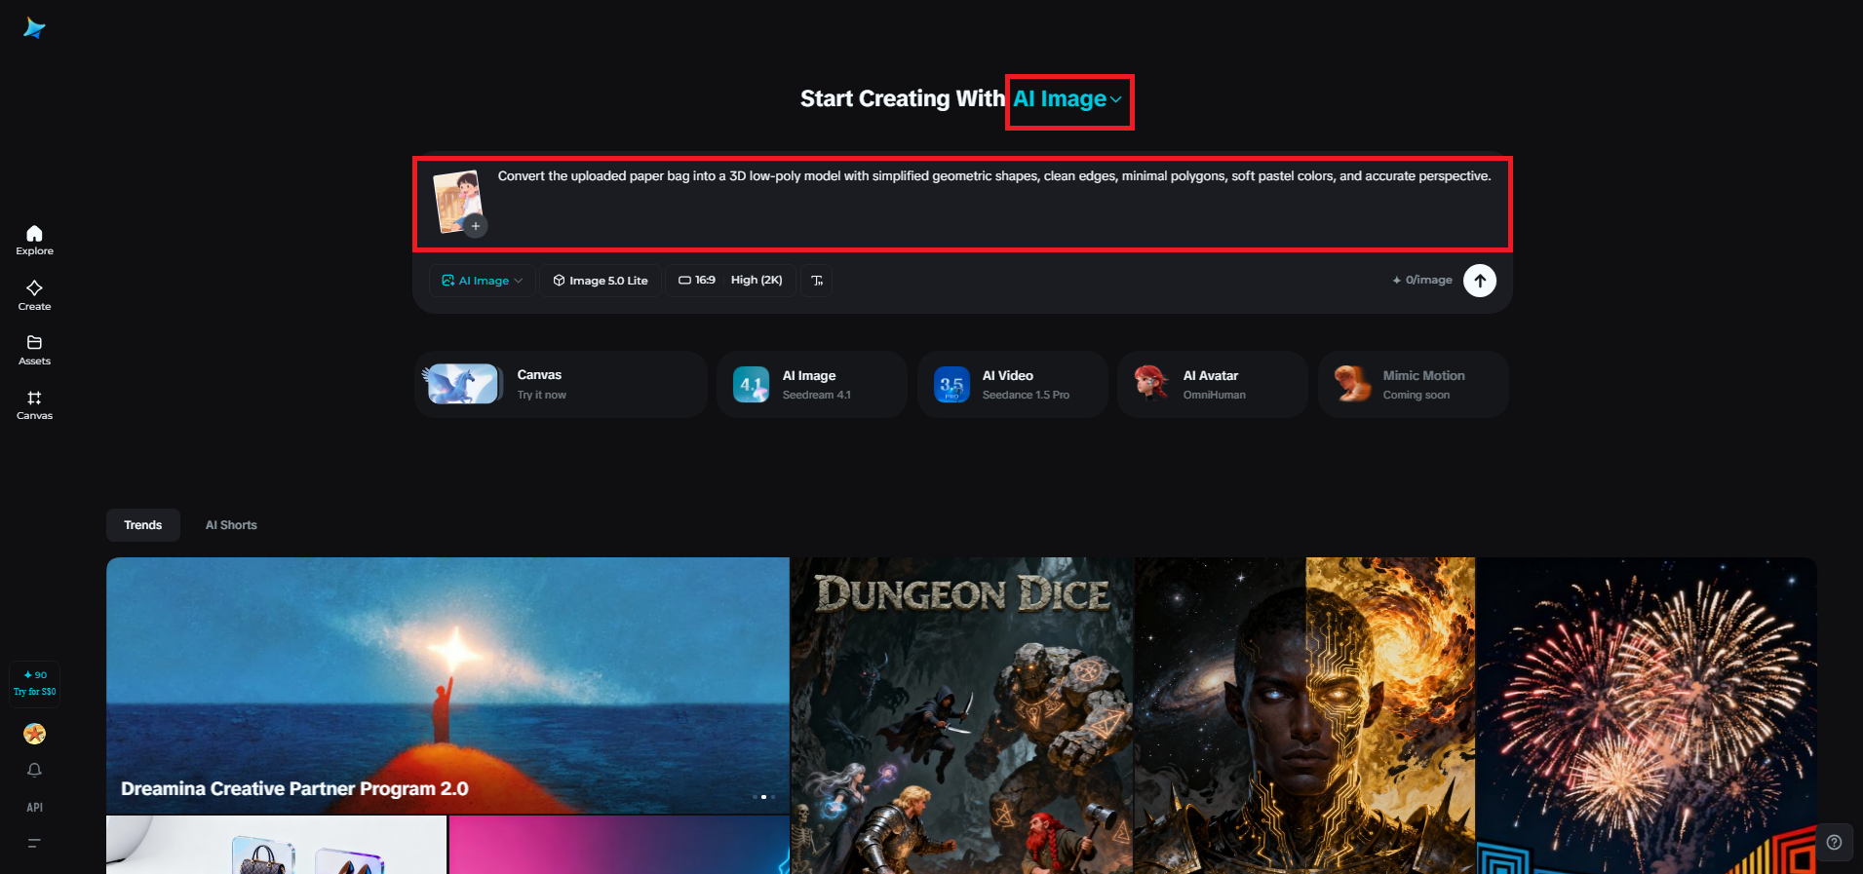Open Assets in the sidebar
This screenshot has height=874, width=1863.
(34, 350)
